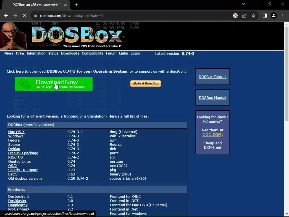Open the Fedora rpm download
This screenshot has height=217, width=289.
(x=14, y=140)
